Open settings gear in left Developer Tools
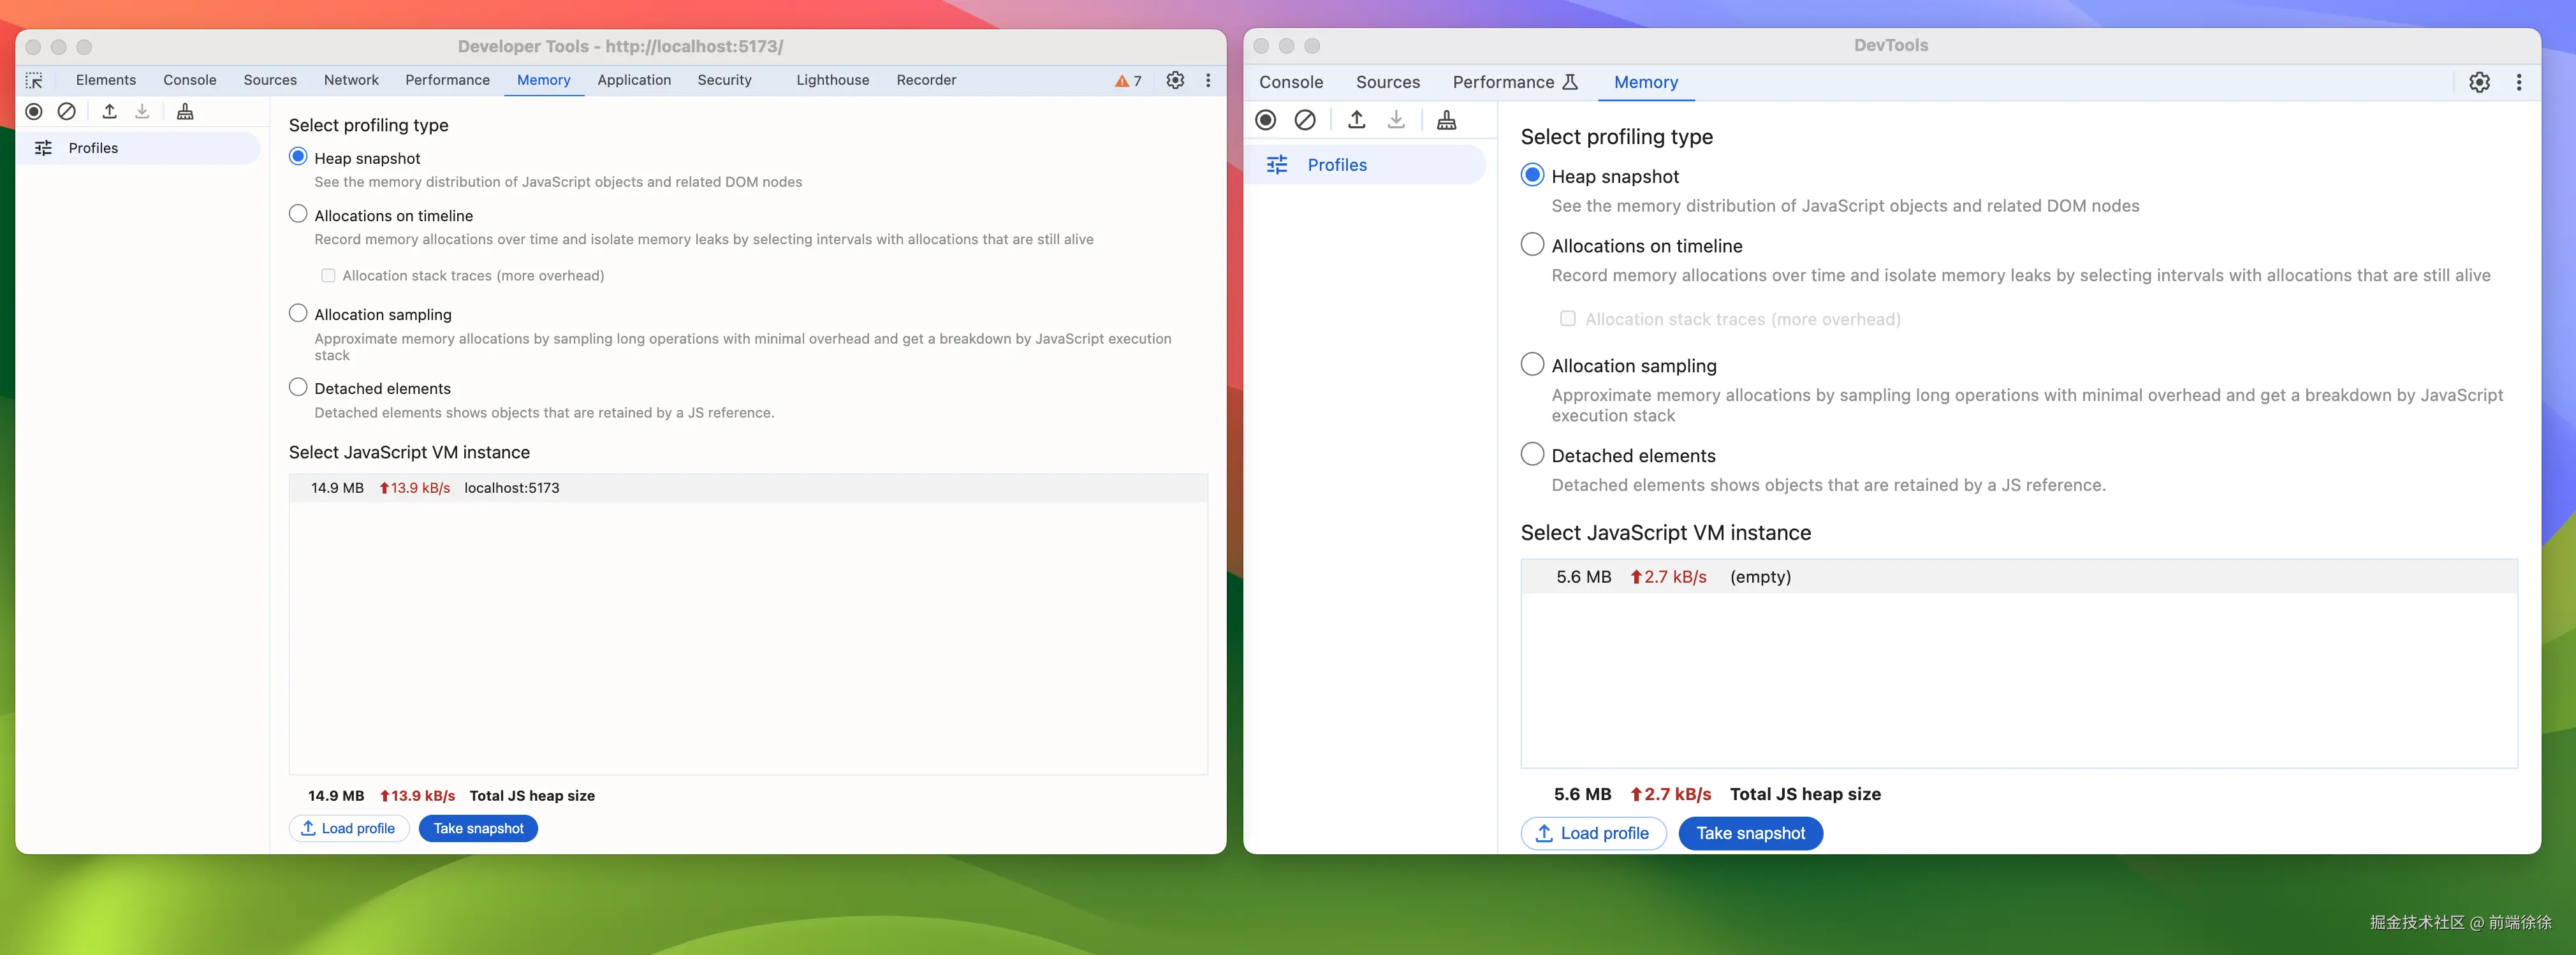Image resolution: width=2576 pixels, height=955 pixels. pos(1175,81)
